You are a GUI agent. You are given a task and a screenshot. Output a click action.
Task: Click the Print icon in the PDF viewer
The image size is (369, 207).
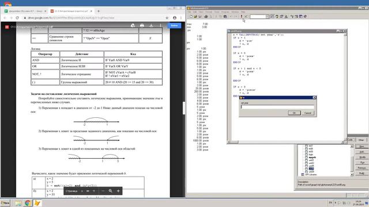[142, 25]
